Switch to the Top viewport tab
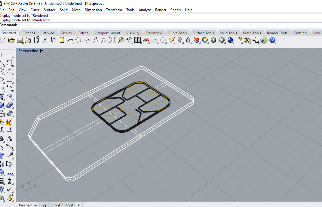 click(44, 205)
